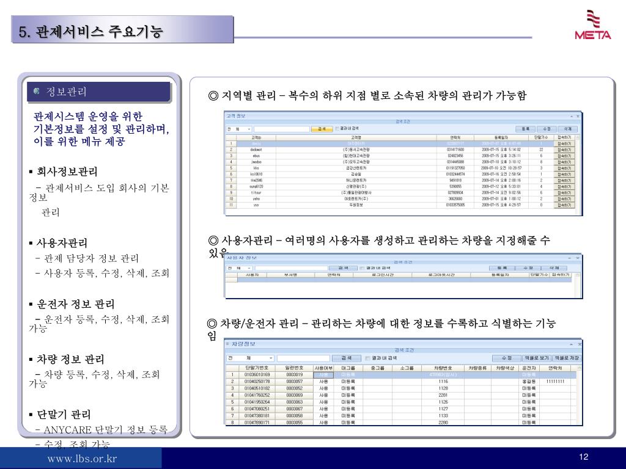Select customer ID ebus
The height and width of the screenshot is (469, 626).
click(256, 156)
